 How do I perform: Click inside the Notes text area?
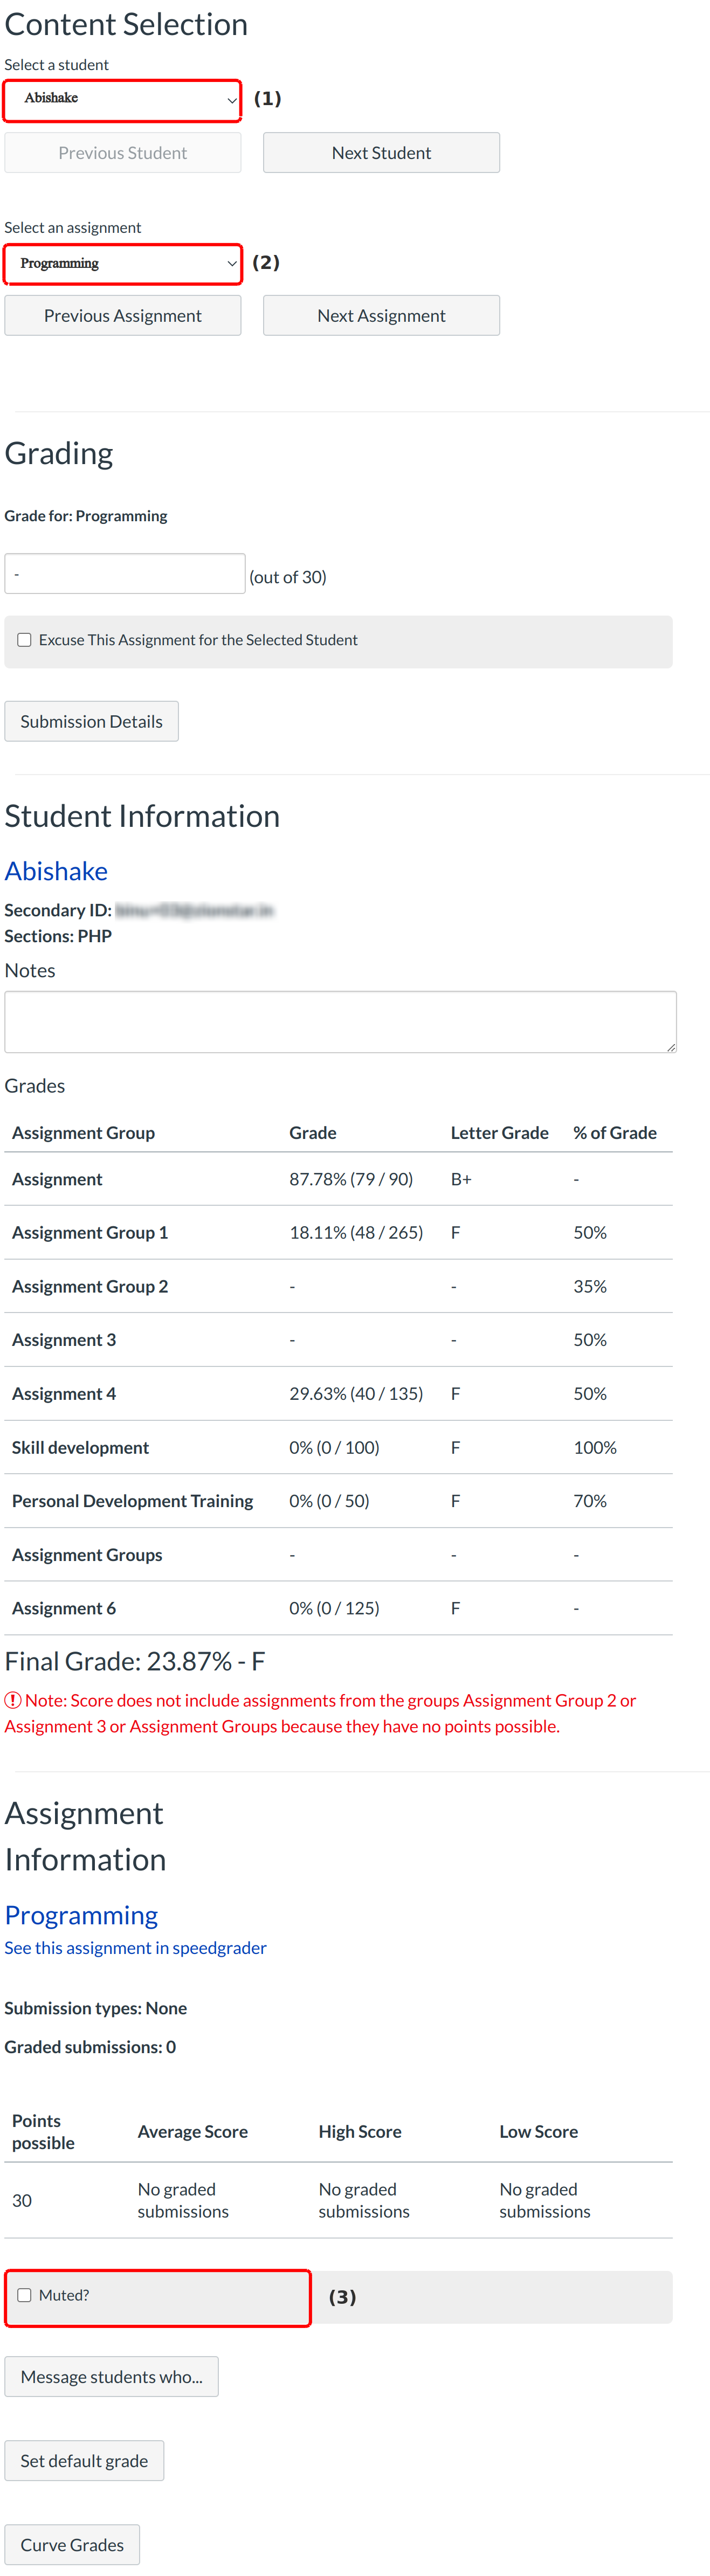click(x=340, y=1022)
